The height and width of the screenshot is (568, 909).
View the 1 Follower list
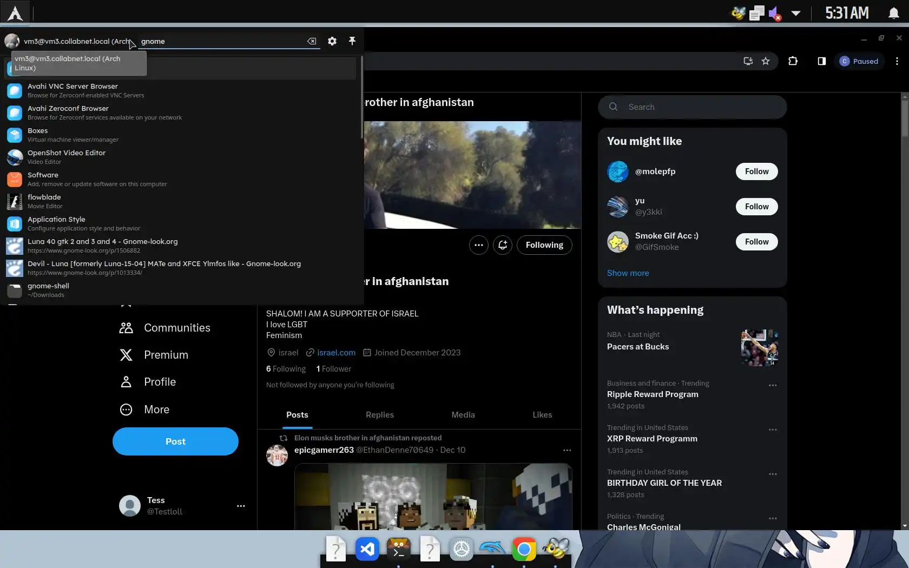tap(333, 369)
